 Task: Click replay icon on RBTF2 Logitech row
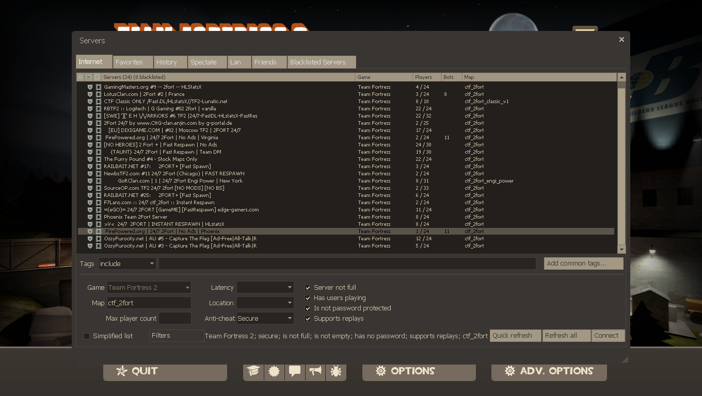[98, 109]
